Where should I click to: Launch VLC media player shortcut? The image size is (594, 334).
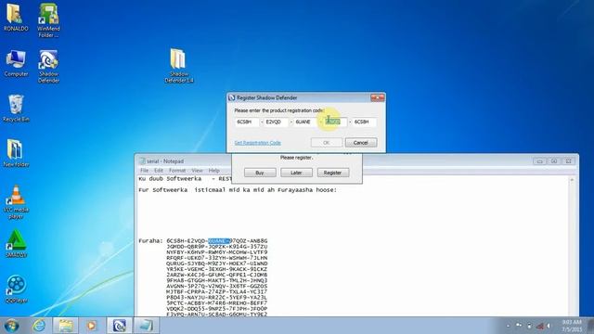(16, 202)
